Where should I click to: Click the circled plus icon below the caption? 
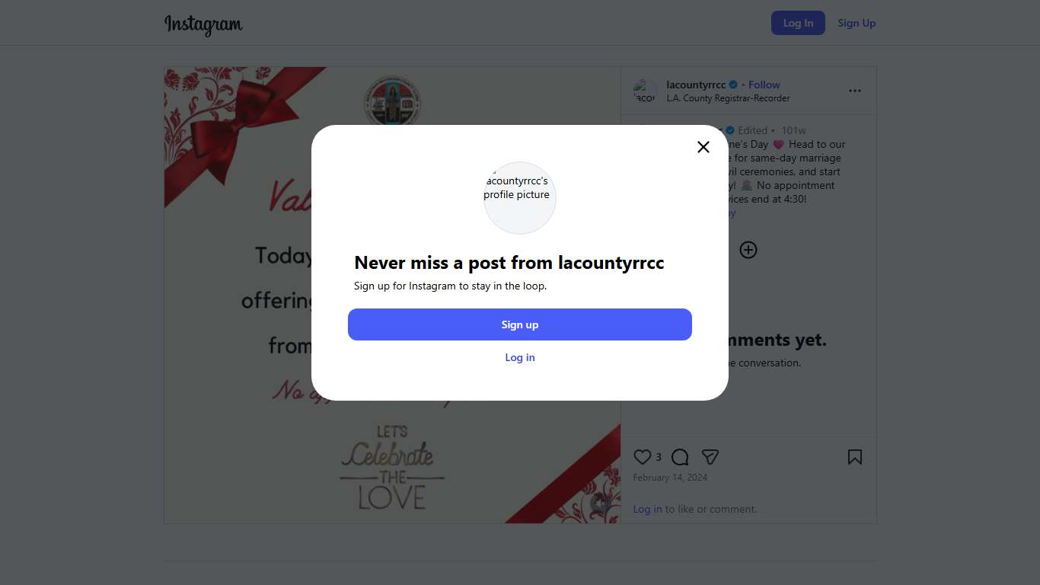[x=748, y=250]
